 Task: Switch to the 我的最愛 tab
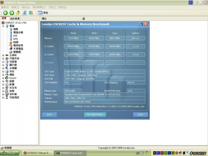pos(15,19)
